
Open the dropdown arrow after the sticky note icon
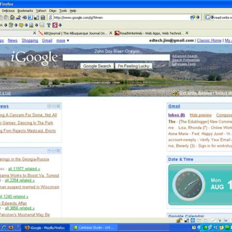[x=16, y=25]
